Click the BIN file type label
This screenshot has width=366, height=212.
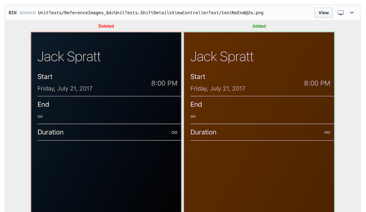tap(13, 13)
